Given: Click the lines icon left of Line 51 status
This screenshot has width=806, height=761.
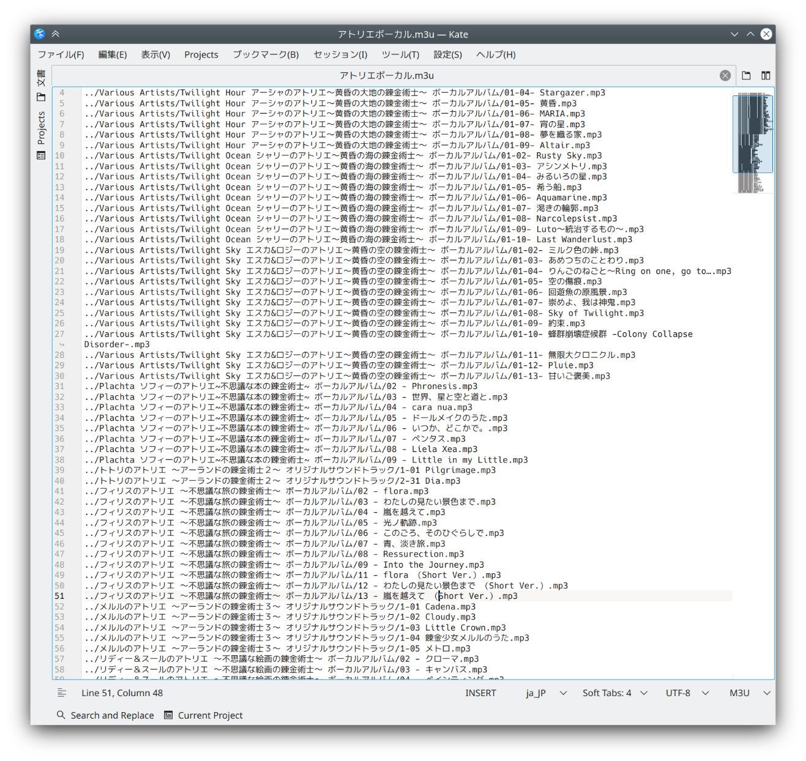Looking at the screenshot, I should click(x=62, y=693).
